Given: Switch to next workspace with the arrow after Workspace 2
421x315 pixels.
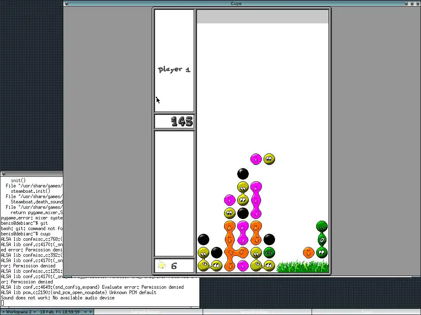Looking at the screenshot, I should pyautogui.click(x=35, y=312).
